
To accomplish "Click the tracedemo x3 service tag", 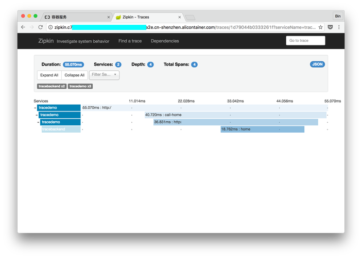I will point(80,86).
